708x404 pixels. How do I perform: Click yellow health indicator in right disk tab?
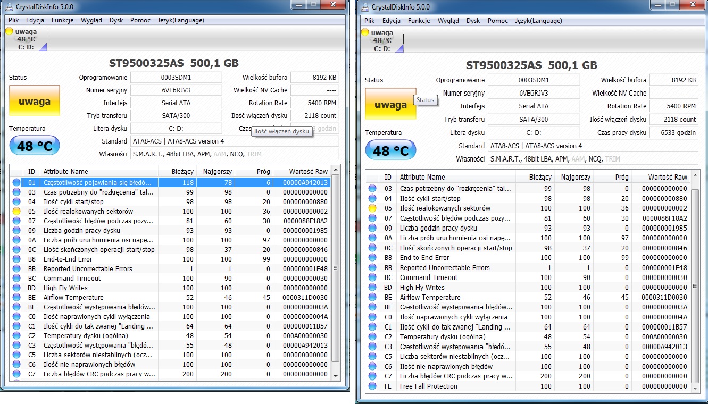365,32
